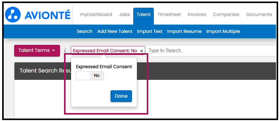This screenshot has height=121, width=280.
Task: Open the Documents tab
Action: coord(259,14)
